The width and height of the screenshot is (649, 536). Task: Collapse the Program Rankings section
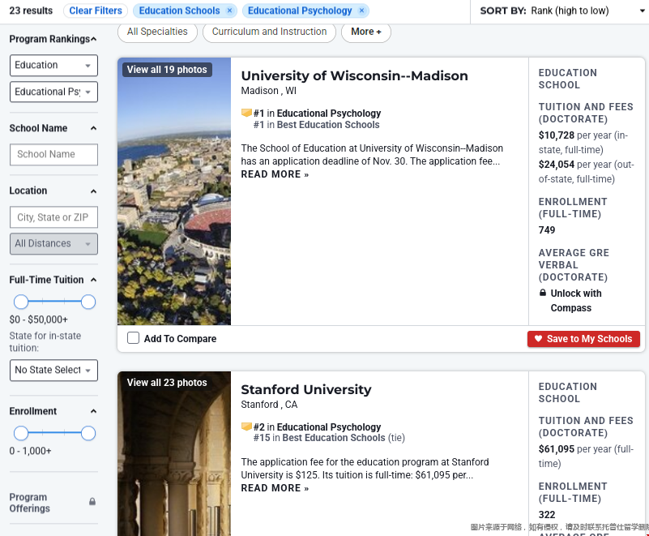[94, 39]
